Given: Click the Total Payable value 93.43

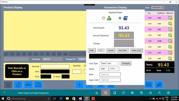Looking at the screenshot, I should click(124, 28).
